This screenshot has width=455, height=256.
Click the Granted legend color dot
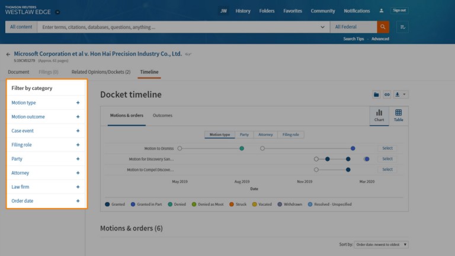107,204
